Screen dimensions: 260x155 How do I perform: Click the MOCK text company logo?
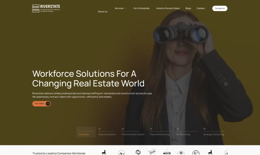coord(167,152)
